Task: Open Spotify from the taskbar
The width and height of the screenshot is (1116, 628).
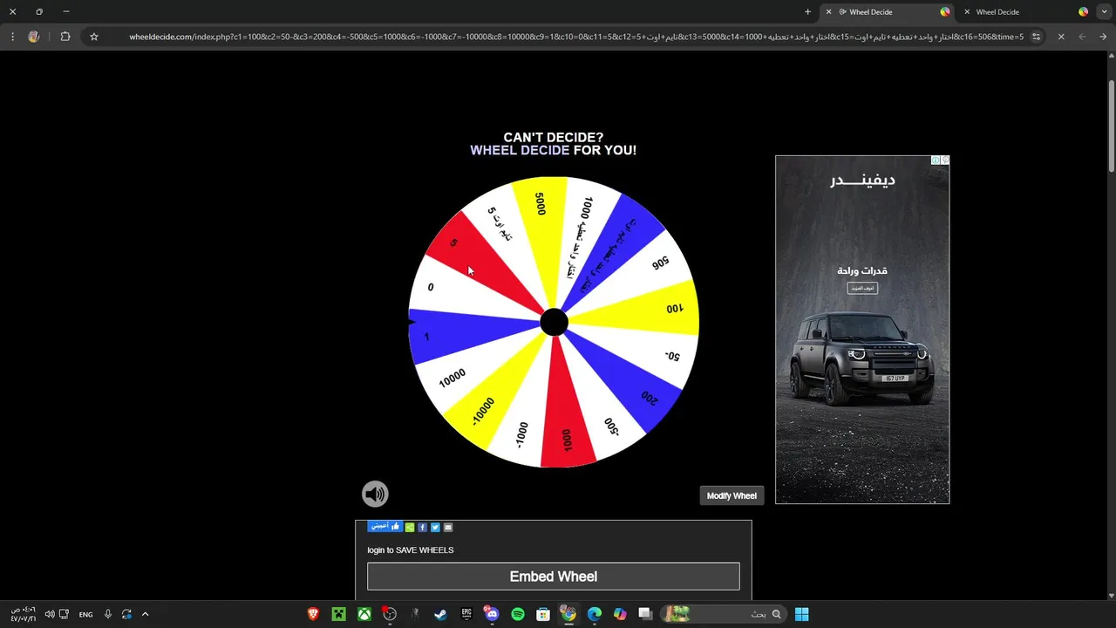Action: pos(517,614)
